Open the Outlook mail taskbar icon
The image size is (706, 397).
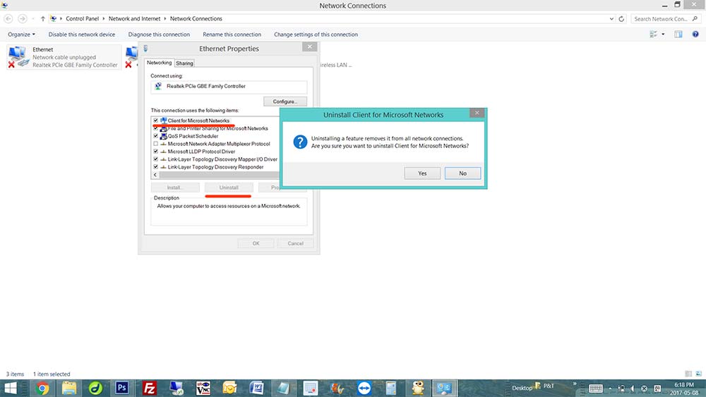point(229,388)
